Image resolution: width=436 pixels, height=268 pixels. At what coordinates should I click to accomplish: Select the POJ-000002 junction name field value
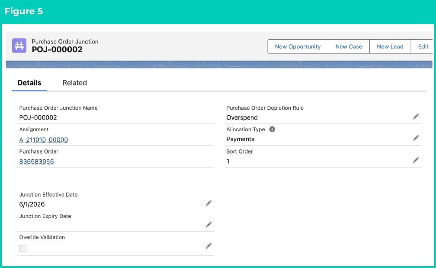38,118
